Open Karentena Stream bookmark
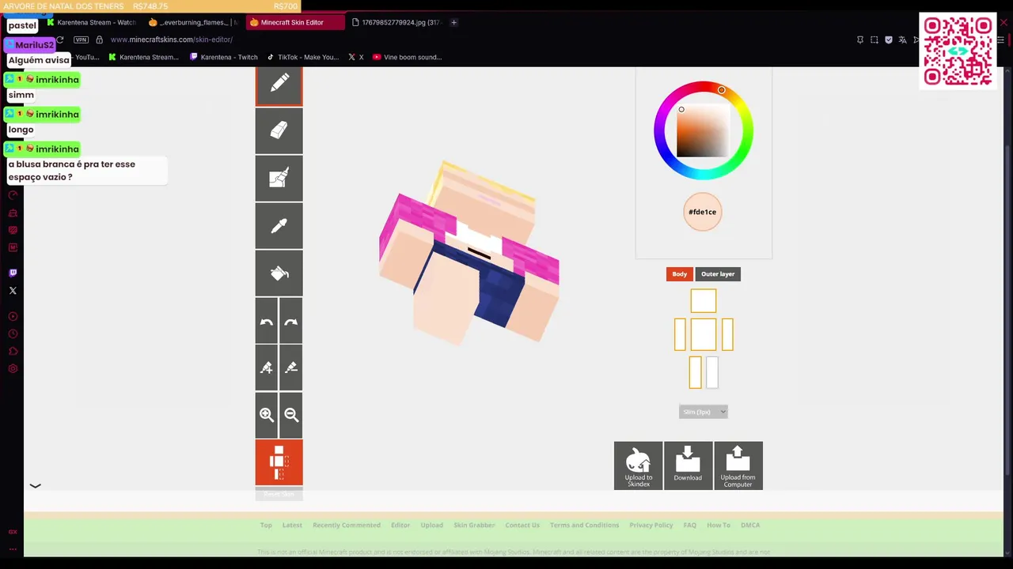The height and width of the screenshot is (569, 1013). 143,57
